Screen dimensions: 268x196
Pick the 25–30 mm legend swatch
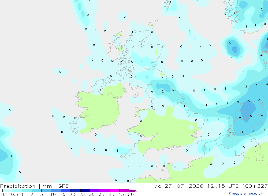pyautogui.click(x=85, y=191)
